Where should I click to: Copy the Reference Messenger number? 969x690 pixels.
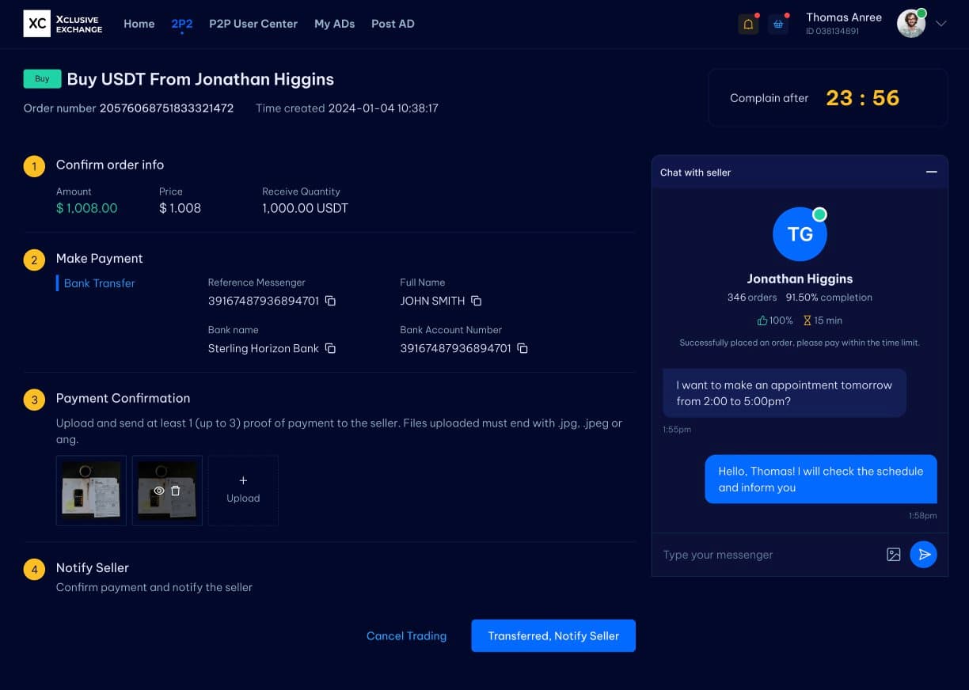330,301
